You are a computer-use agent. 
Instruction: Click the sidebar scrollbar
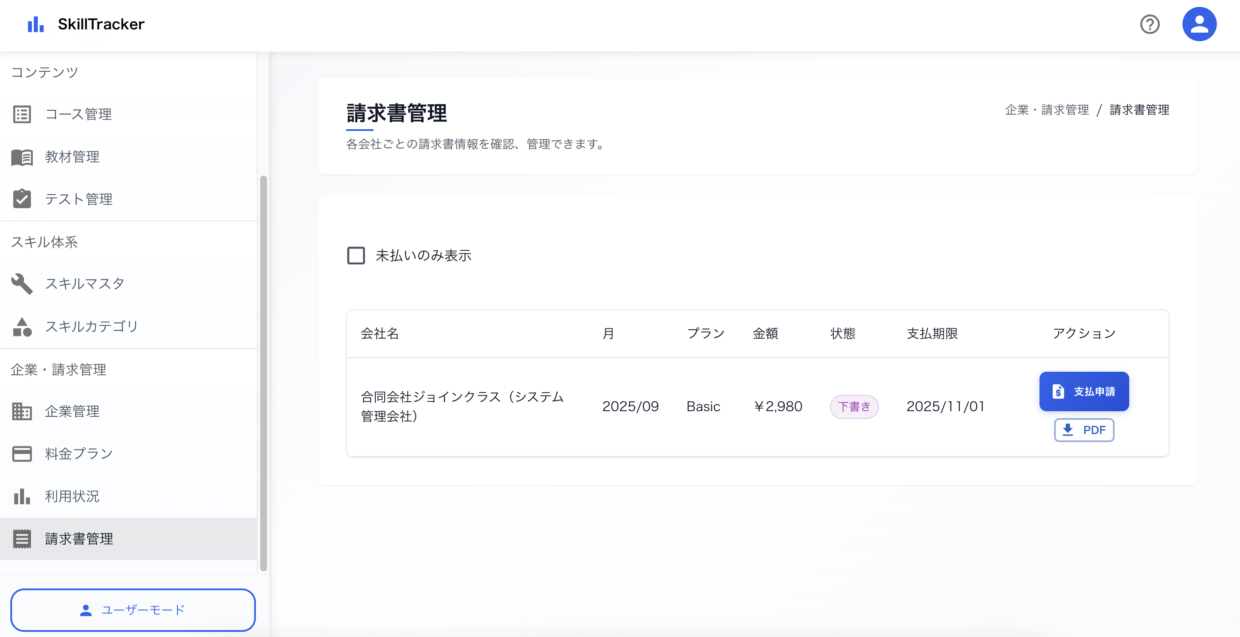tap(264, 370)
